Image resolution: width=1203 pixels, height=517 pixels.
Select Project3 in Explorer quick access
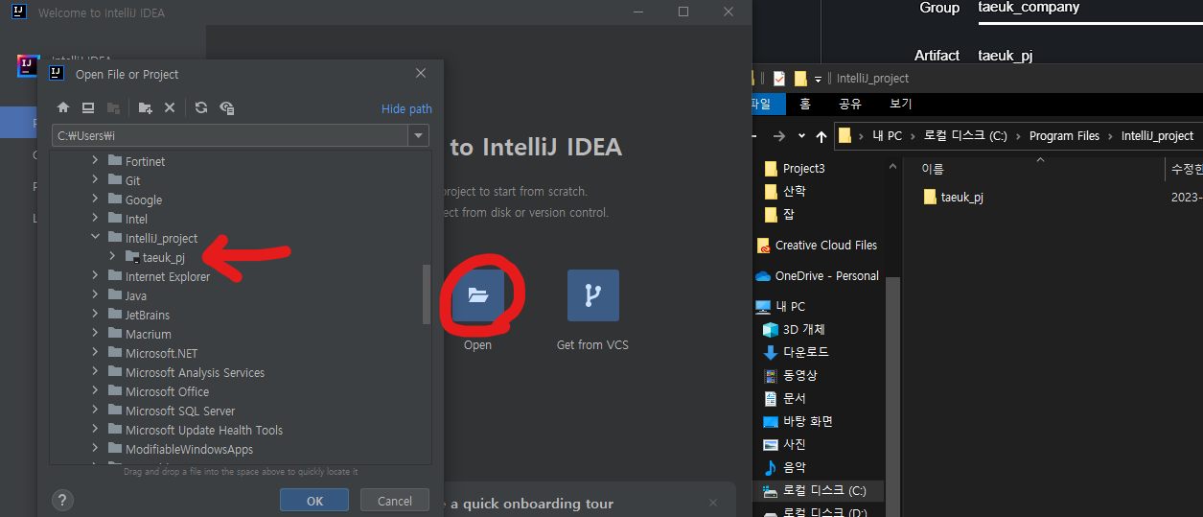[x=803, y=168]
